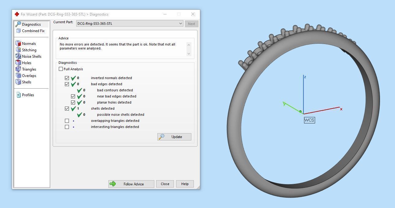Viewport: 395px width, 208px height.
Task: Click the Holes cube icon
Action: pos(18,63)
